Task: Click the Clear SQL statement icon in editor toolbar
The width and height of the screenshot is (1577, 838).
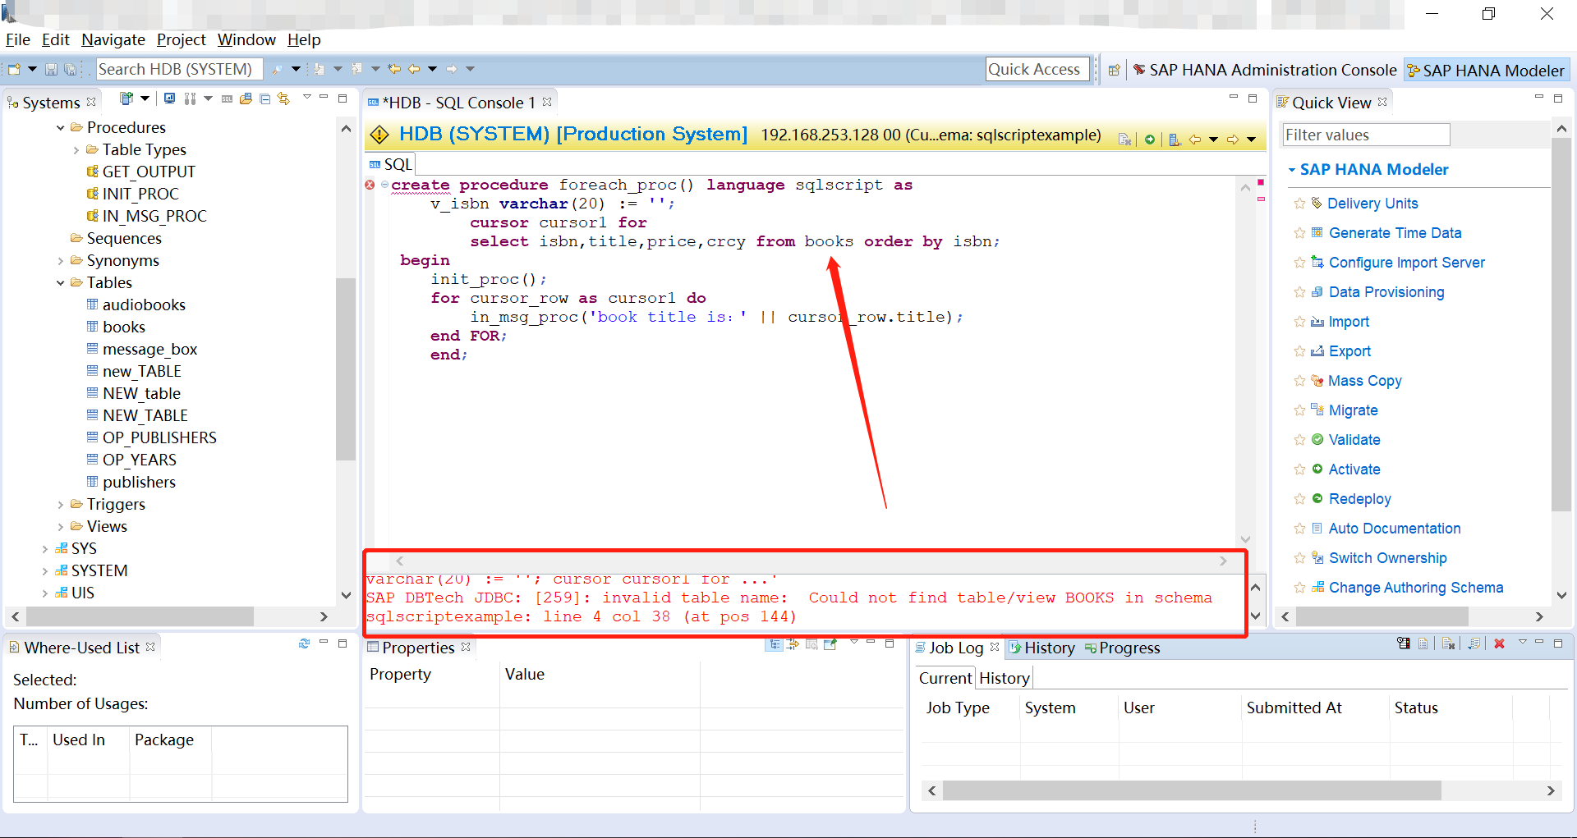Action: (1124, 139)
